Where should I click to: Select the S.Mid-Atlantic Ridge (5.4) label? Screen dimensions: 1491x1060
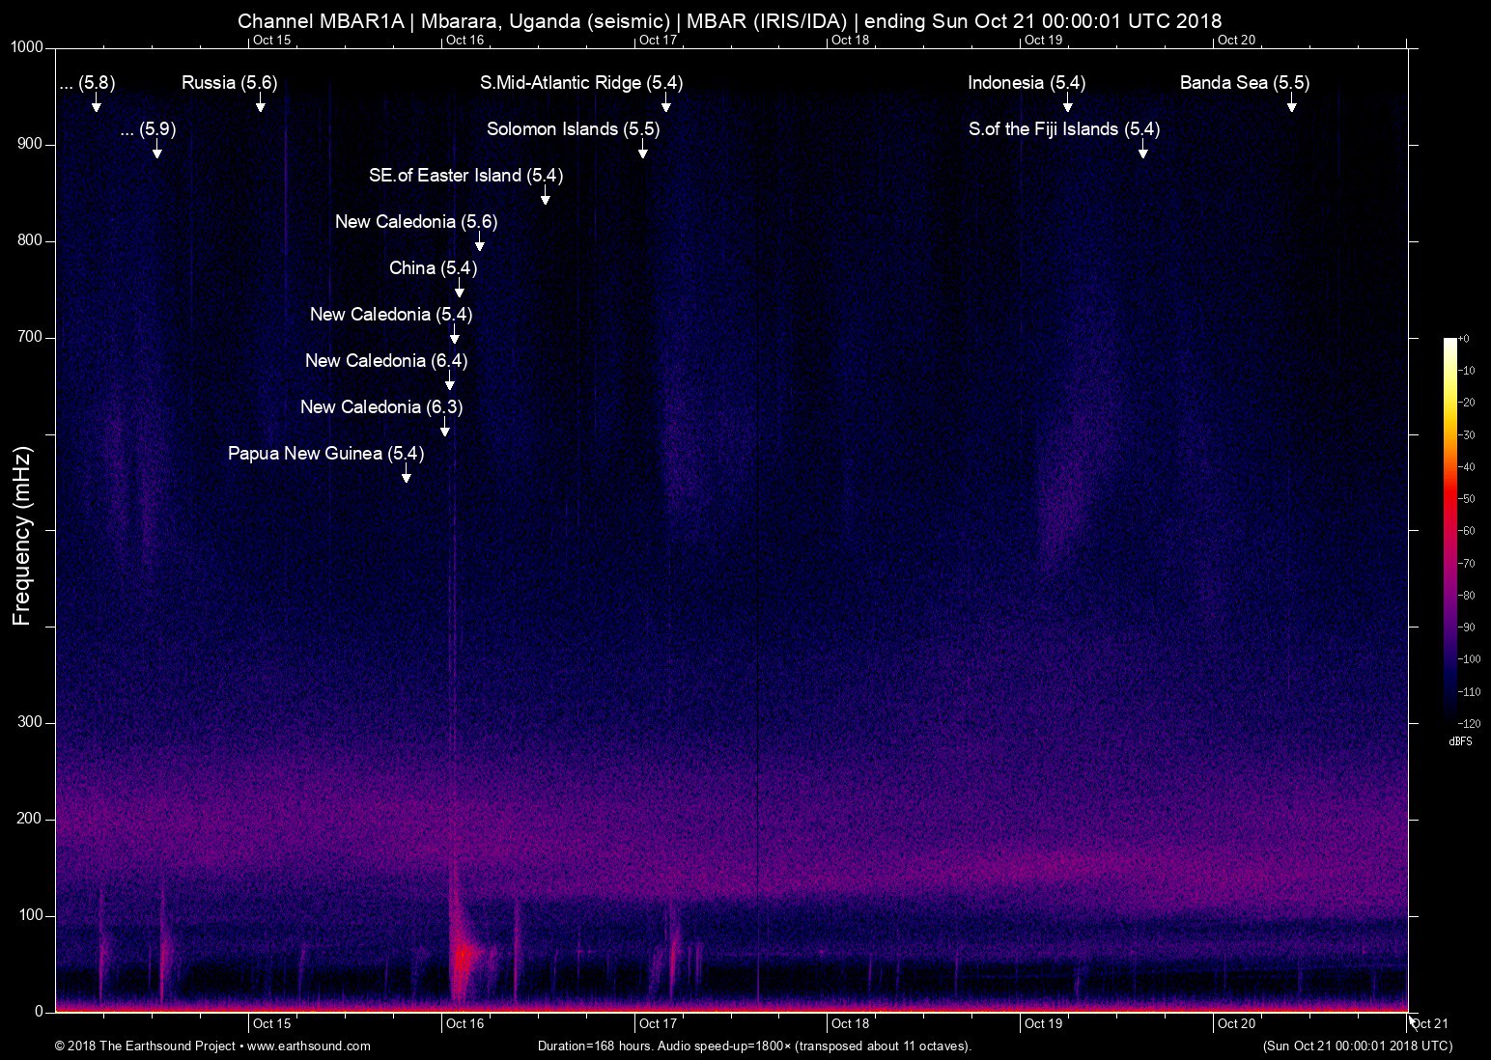point(580,82)
